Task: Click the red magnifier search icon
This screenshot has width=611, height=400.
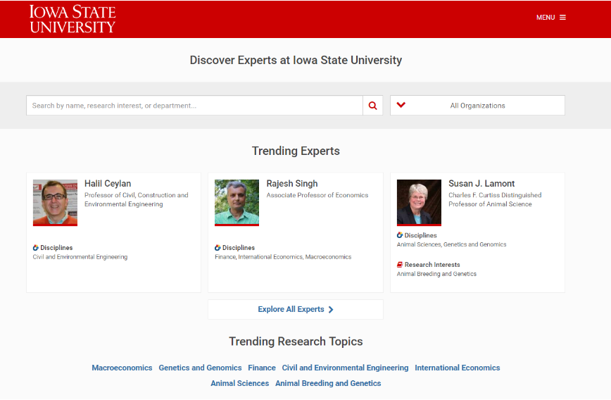Action: point(373,106)
